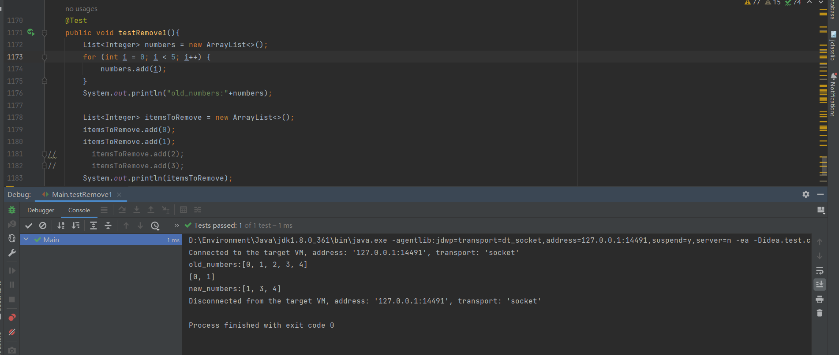Click console Up the Stack Trace arrow
This screenshot has width=839, height=355.
pyautogui.click(x=820, y=242)
